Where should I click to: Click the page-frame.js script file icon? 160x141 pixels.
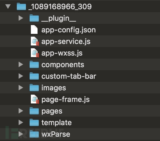click(35, 99)
